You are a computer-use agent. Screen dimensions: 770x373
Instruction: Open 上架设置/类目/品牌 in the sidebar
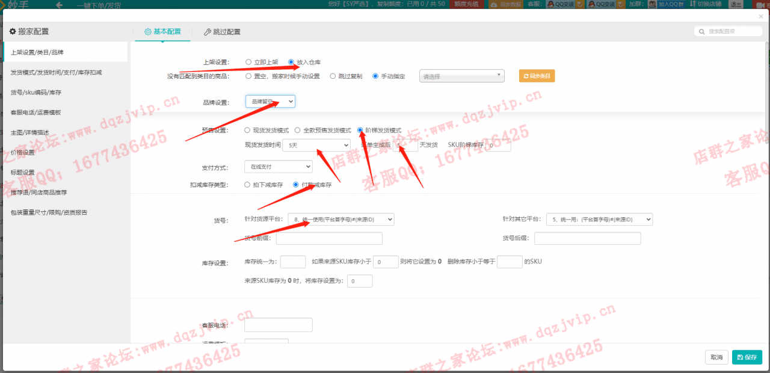[x=66, y=52]
